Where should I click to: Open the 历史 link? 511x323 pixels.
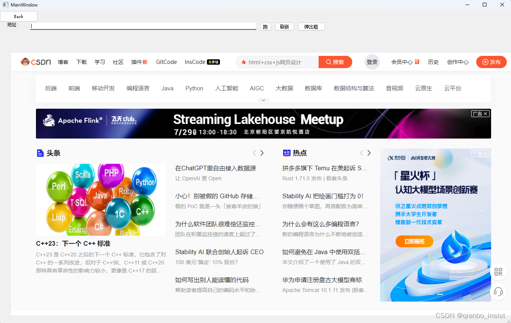coord(433,62)
